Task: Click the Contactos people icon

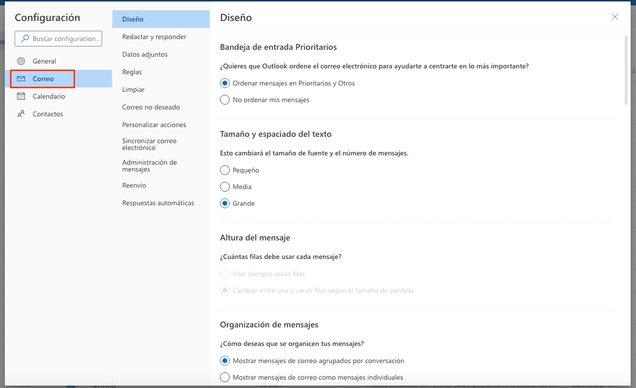Action: (21, 114)
